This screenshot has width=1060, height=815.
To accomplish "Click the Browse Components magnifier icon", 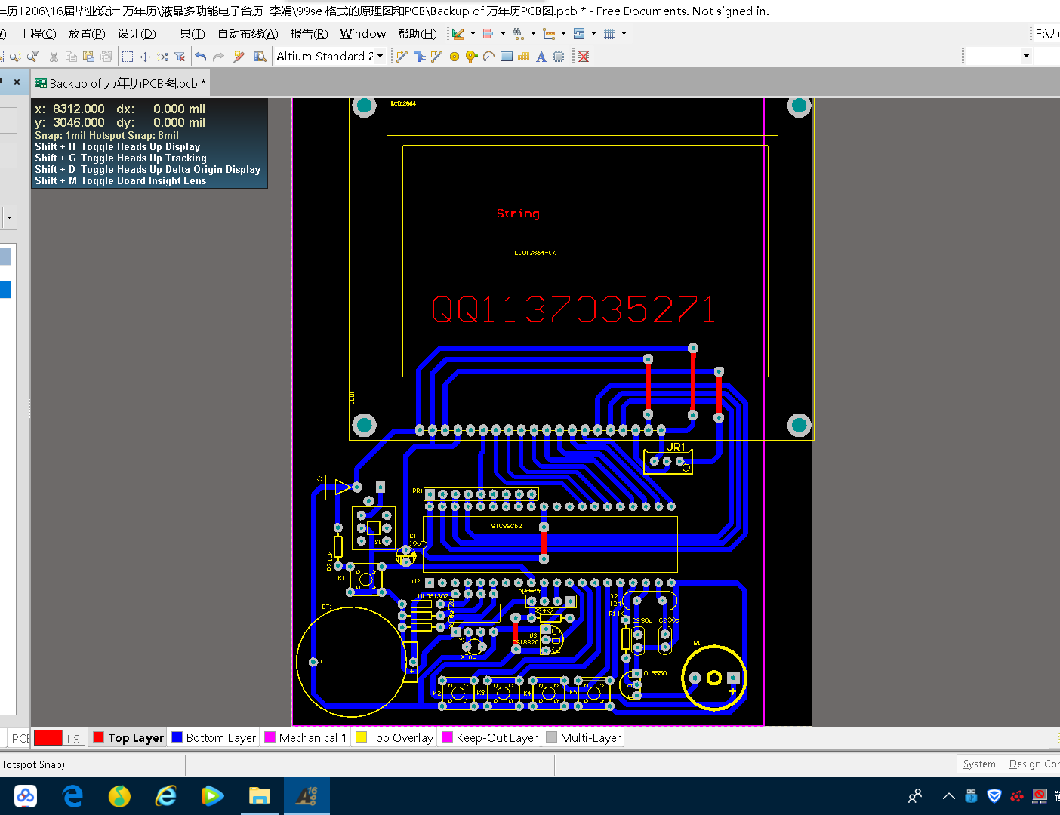I will click(260, 57).
